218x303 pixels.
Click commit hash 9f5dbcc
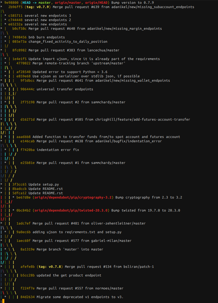pyautogui.click(x=28, y=81)
